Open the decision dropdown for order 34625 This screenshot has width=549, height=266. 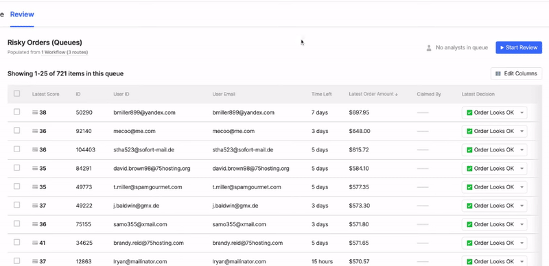point(494,243)
